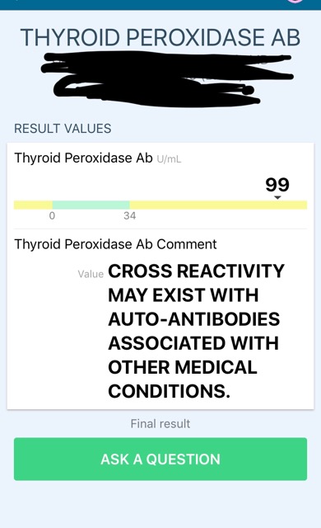
Task: Click the U/mL unit label
Action: (169, 159)
